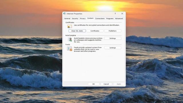Image resolution: width=183 pixels, height=103 pixels.
Task: Click the Internet Properties globe icon
Action: (x=65, y=13)
